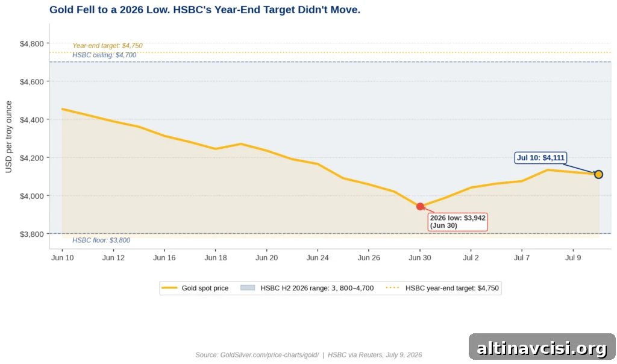Click the Jun 20 x-axis label
The height and width of the screenshot is (364, 617).
click(x=267, y=258)
